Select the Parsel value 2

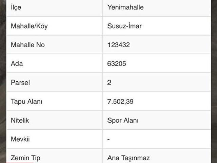[x=109, y=83]
